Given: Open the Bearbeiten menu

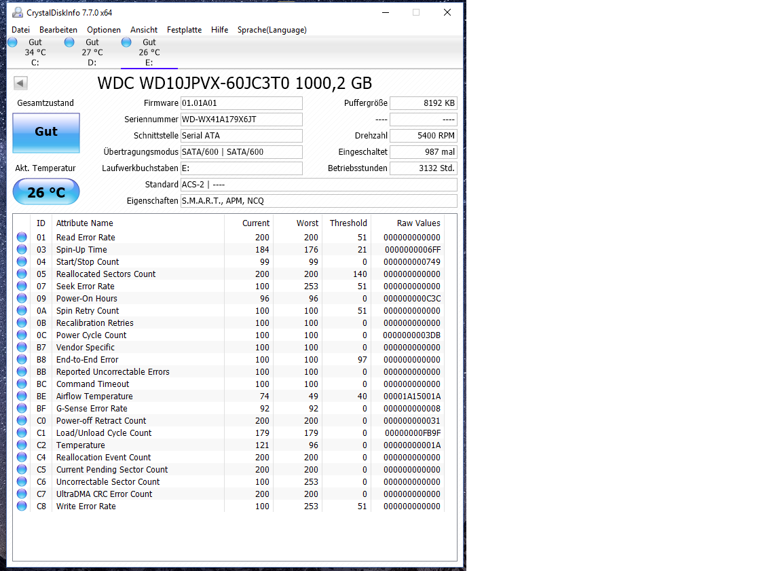Looking at the screenshot, I should [58, 30].
